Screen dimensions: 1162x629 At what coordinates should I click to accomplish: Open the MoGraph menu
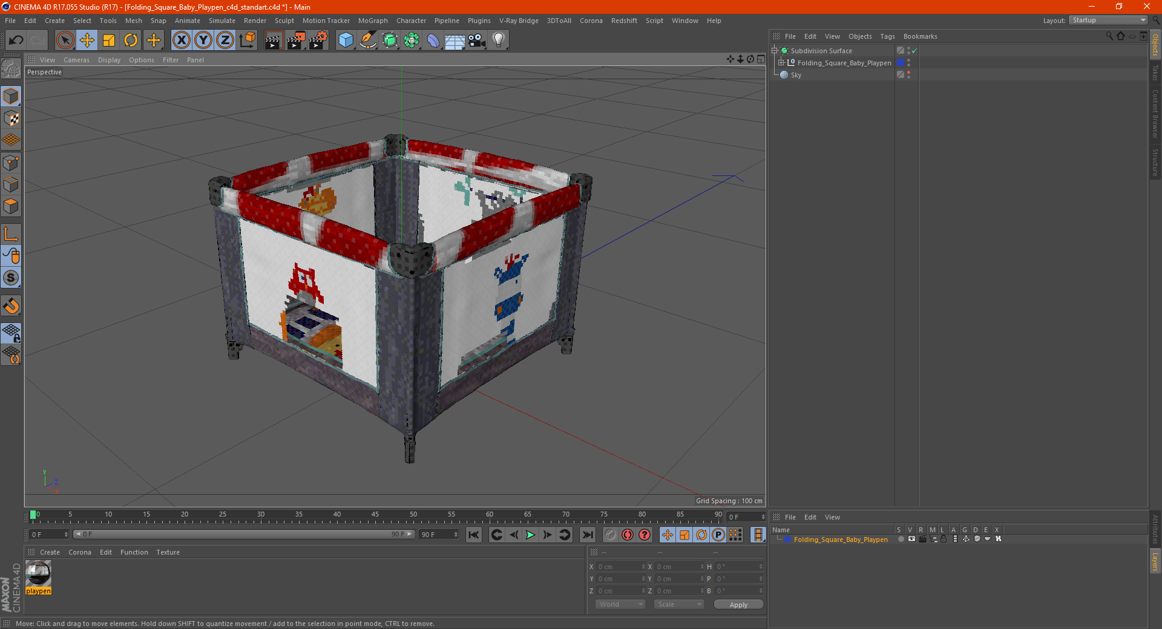(x=373, y=21)
